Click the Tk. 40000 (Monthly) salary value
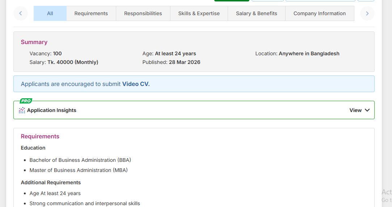The width and height of the screenshot is (392, 207). coord(73,62)
